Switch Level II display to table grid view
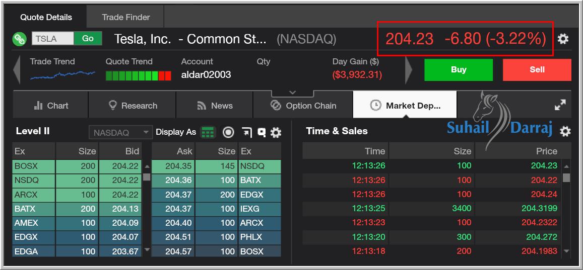The height and width of the screenshot is (270, 583). (208, 132)
